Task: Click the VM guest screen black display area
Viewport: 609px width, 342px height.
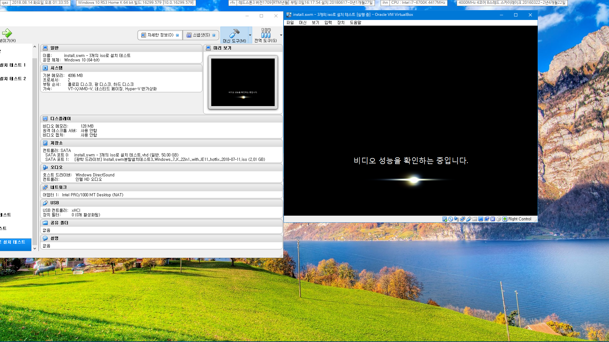Action: (411, 121)
